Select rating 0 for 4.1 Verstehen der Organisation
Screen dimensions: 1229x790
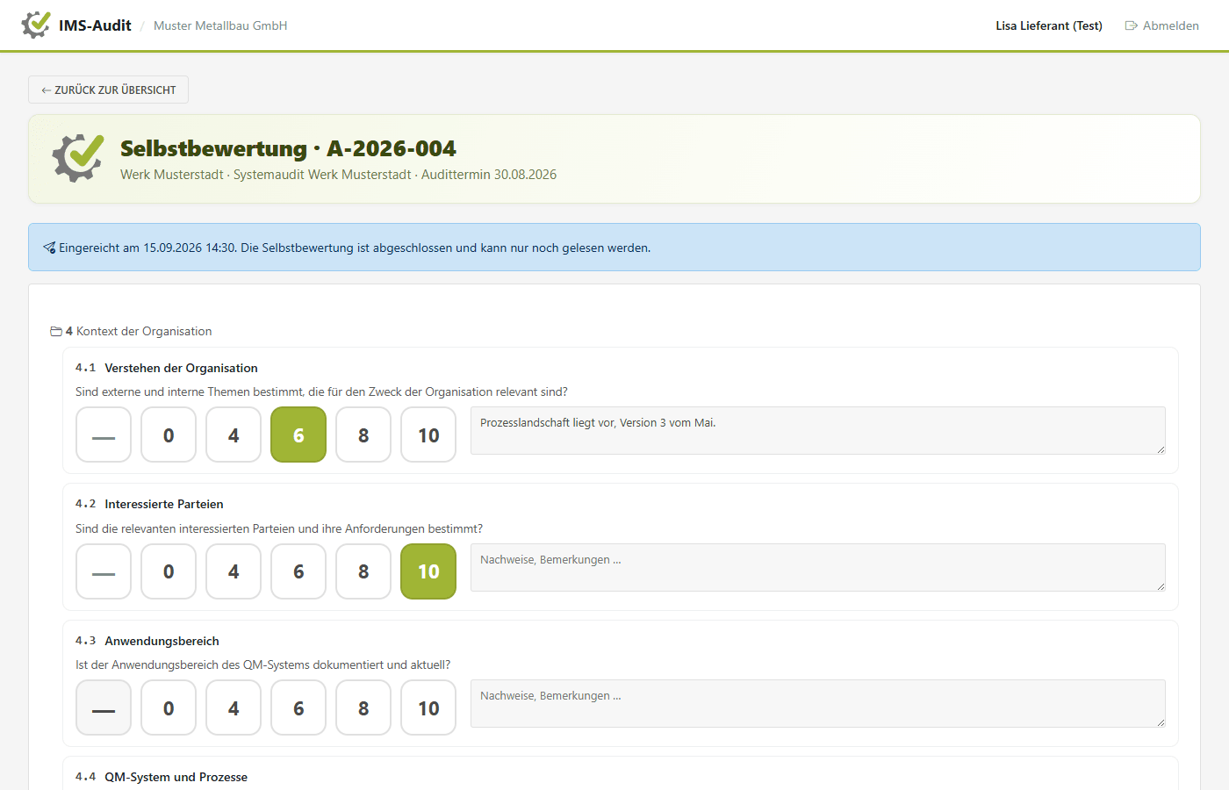169,434
